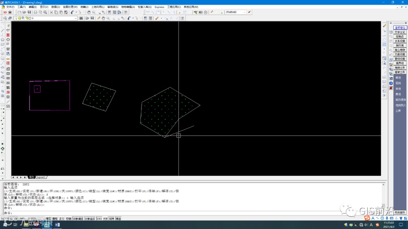Click the blue info icon in right panel
This screenshot has height=229, width=408.
coord(391,83)
